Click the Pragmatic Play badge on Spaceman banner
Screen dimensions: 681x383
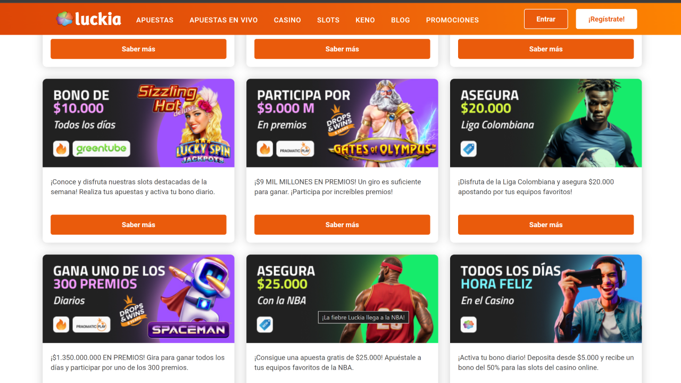(92, 324)
